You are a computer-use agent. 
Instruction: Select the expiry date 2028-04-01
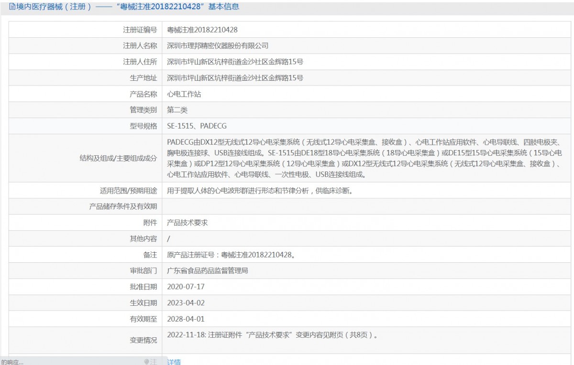click(x=186, y=319)
